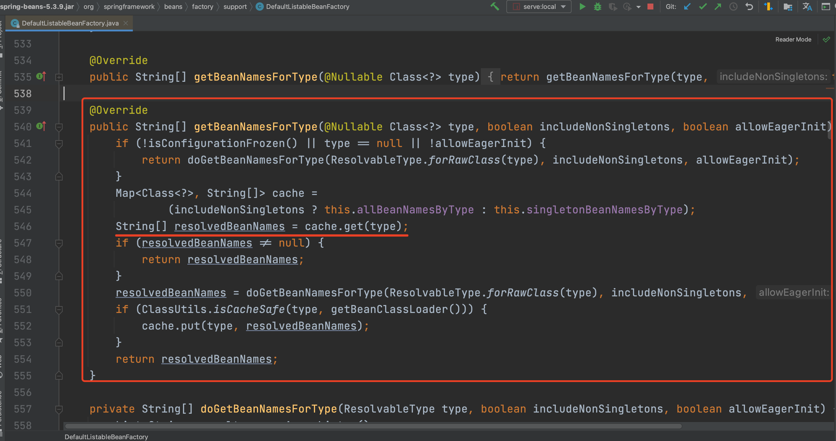Click forRawClass on line 542
The image size is (836, 441).
pyautogui.click(x=464, y=160)
